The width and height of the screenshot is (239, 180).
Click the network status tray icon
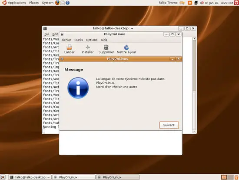pyautogui.click(x=196, y=3)
